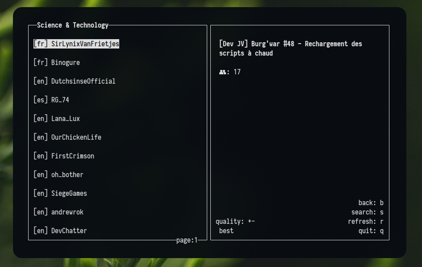Click the [en] tag next to DevChatter
Screen dimensions: 422x267
pyautogui.click(x=40, y=231)
